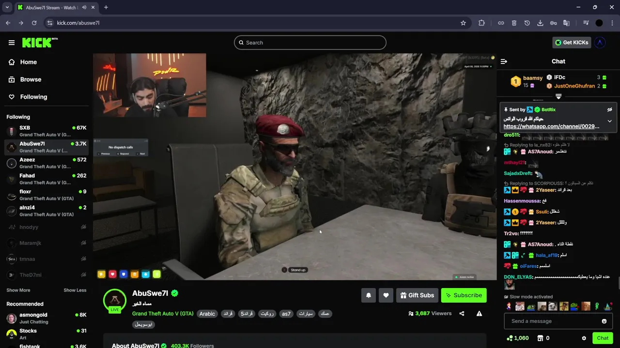The height and width of the screenshot is (348, 620).
Task: View site information icon in address bar
Action: click(49, 23)
